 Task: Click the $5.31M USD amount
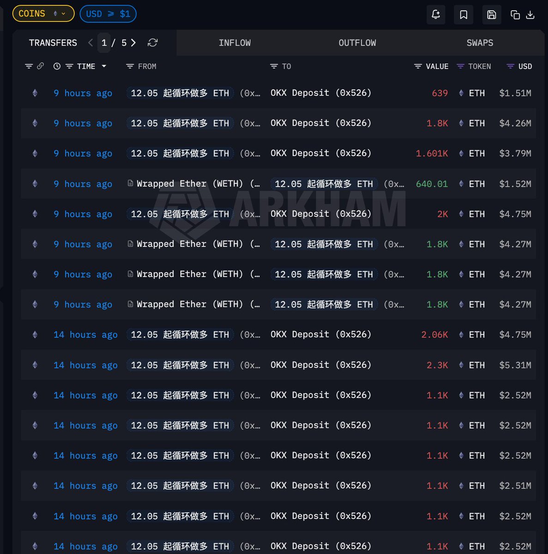coord(515,365)
